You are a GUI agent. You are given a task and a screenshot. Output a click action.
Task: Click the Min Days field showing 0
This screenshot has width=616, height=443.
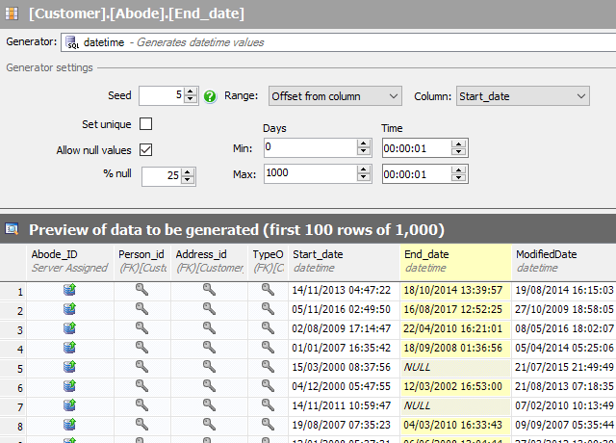click(x=310, y=147)
